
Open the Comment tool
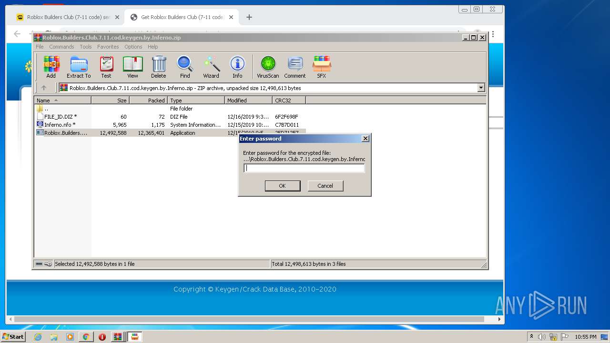point(295,67)
